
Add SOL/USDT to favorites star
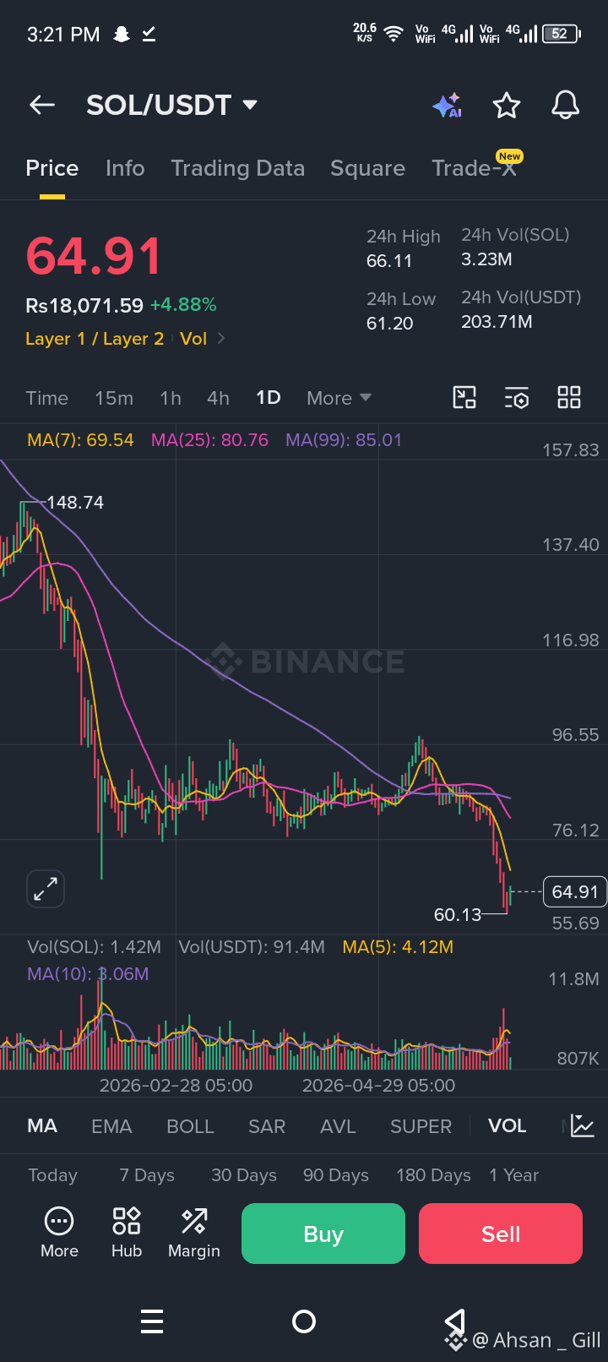coord(507,106)
